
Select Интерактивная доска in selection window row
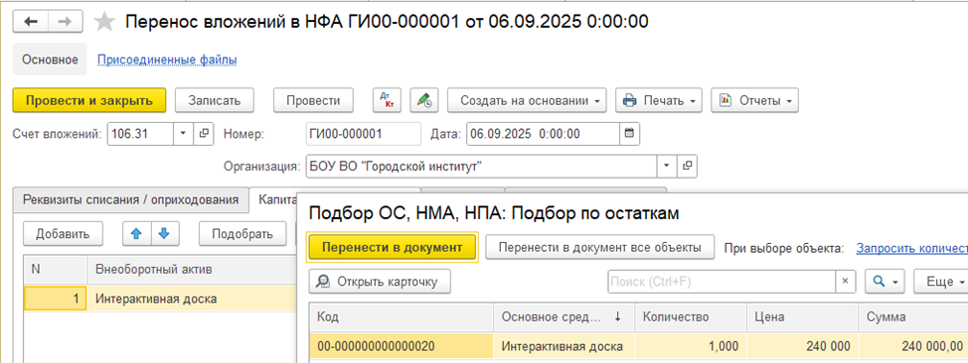point(565,346)
